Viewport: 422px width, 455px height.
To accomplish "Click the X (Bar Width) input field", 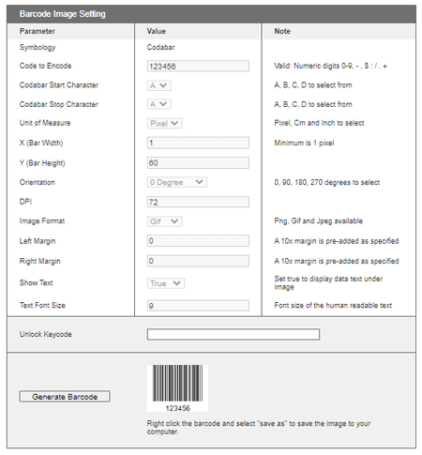I will (x=198, y=143).
